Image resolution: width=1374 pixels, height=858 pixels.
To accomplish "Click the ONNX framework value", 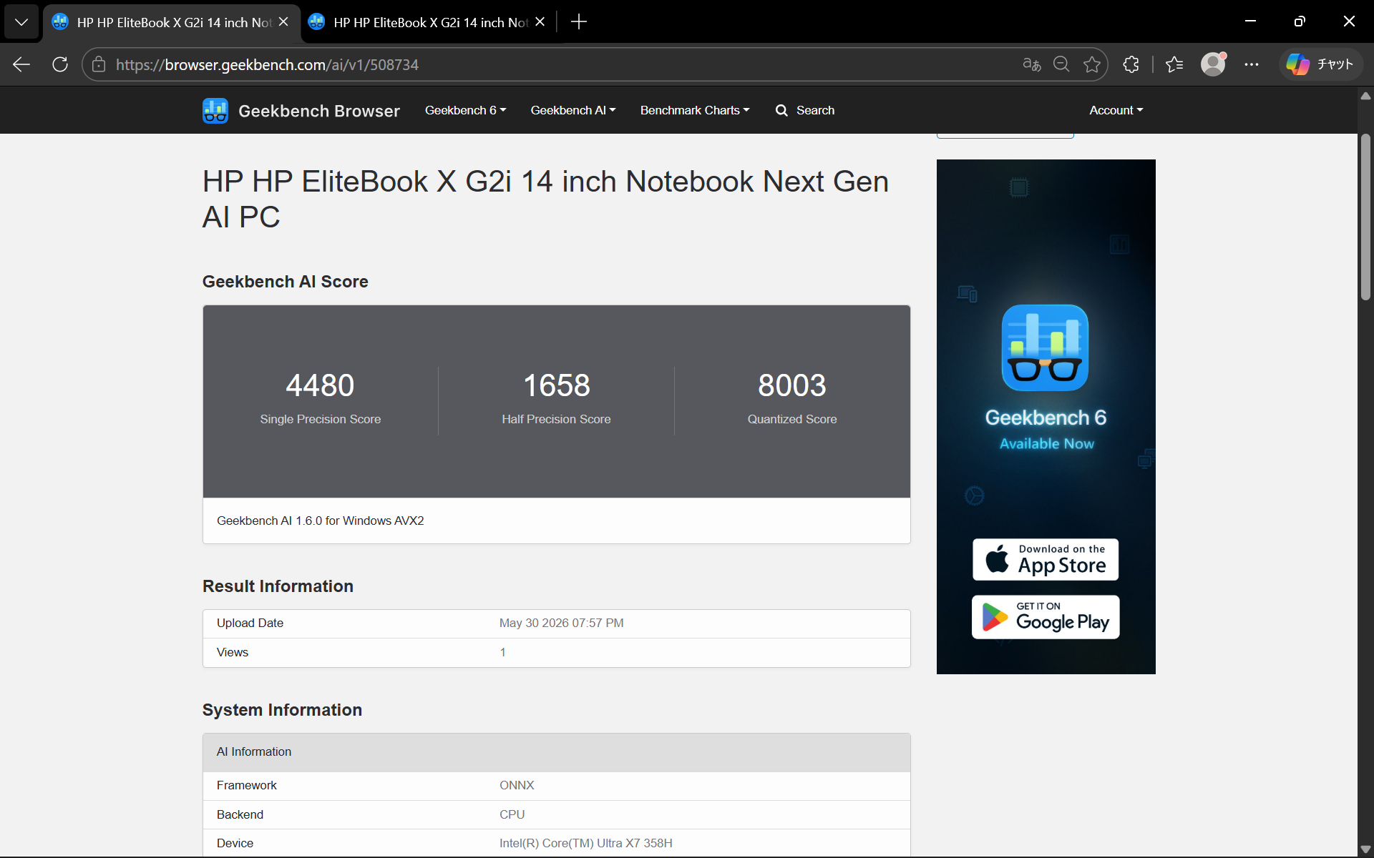I will (517, 785).
